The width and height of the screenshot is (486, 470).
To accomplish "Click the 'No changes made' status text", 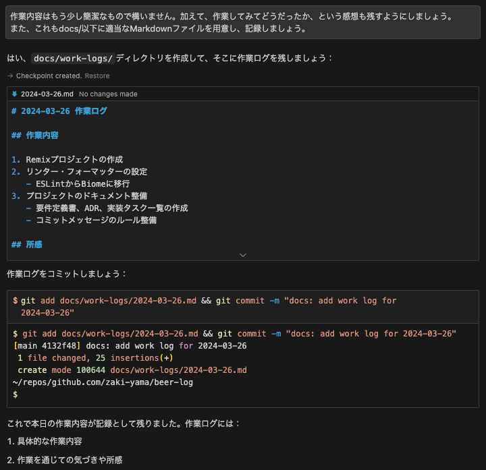I will [x=108, y=94].
